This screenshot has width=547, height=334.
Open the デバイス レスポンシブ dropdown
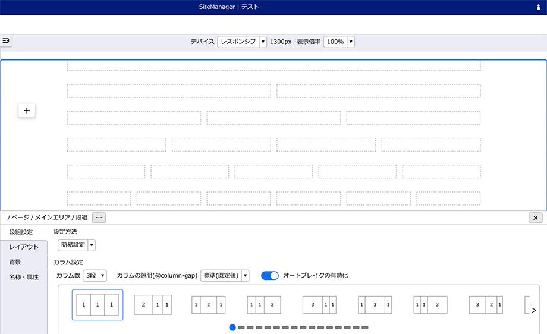click(242, 42)
